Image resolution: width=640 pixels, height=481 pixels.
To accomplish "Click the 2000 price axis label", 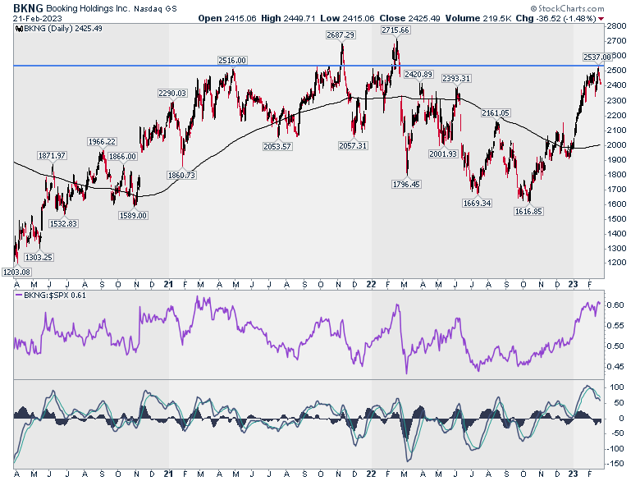I will (x=616, y=145).
